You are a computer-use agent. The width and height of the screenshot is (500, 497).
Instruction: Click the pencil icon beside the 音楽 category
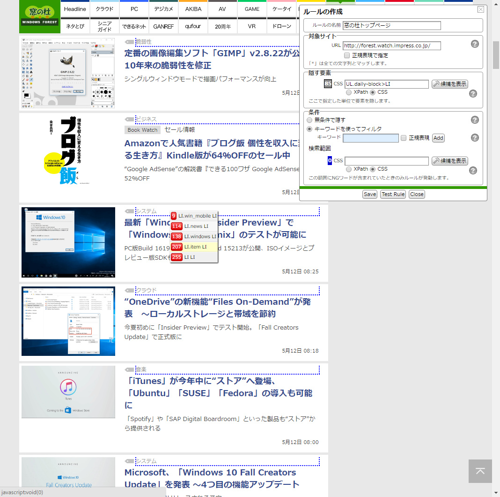130,369
